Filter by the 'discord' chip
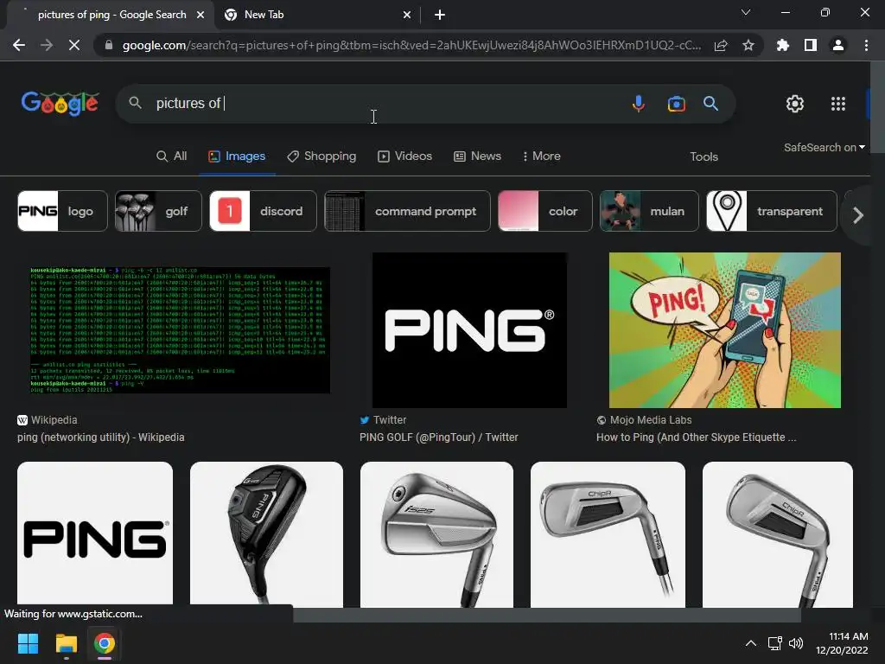The width and height of the screenshot is (885, 664). [263, 211]
